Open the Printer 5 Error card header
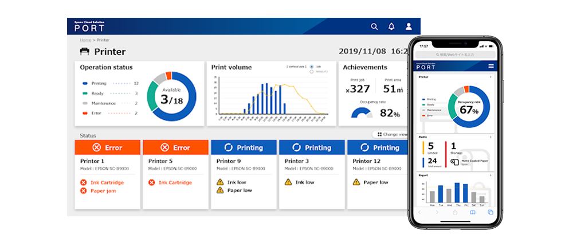 click(x=175, y=147)
